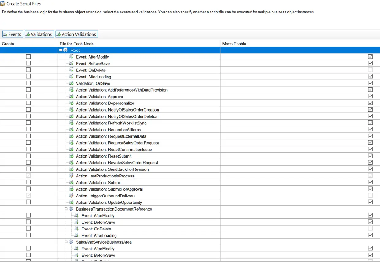The height and width of the screenshot is (262, 380).
Task: Click the script icon beside Root Event: AfterModify
Action: pyautogui.click(x=71, y=57)
